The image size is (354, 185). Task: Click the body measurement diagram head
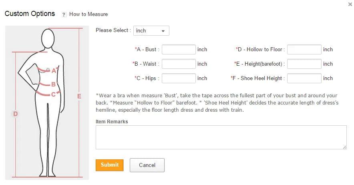tap(48, 38)
